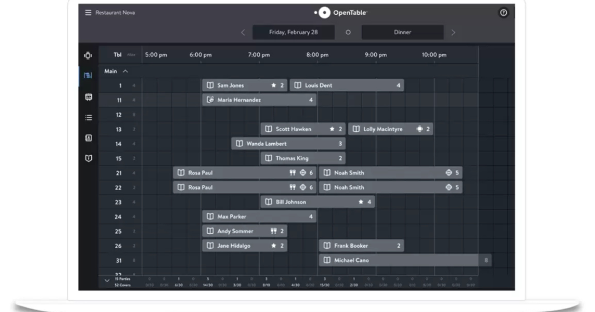This screenshot has width=595, height=312.
Task: Click Maria Hernandez name on table 11
Action: (239, 100)
